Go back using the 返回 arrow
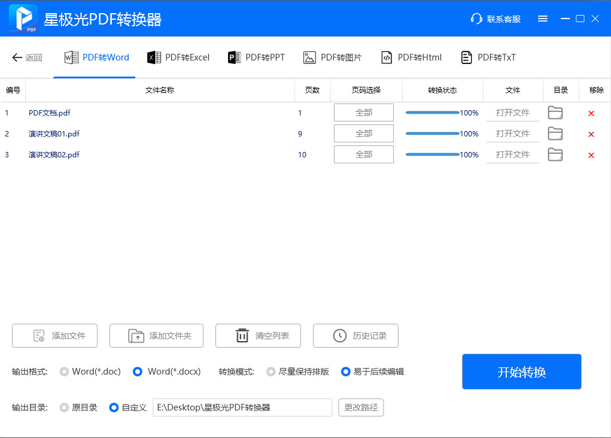This screenshot has width=611, height=438. click(26, 57)
